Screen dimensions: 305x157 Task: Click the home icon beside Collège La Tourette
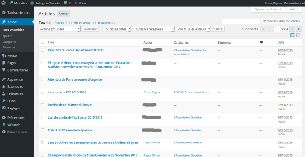[32, 3]
